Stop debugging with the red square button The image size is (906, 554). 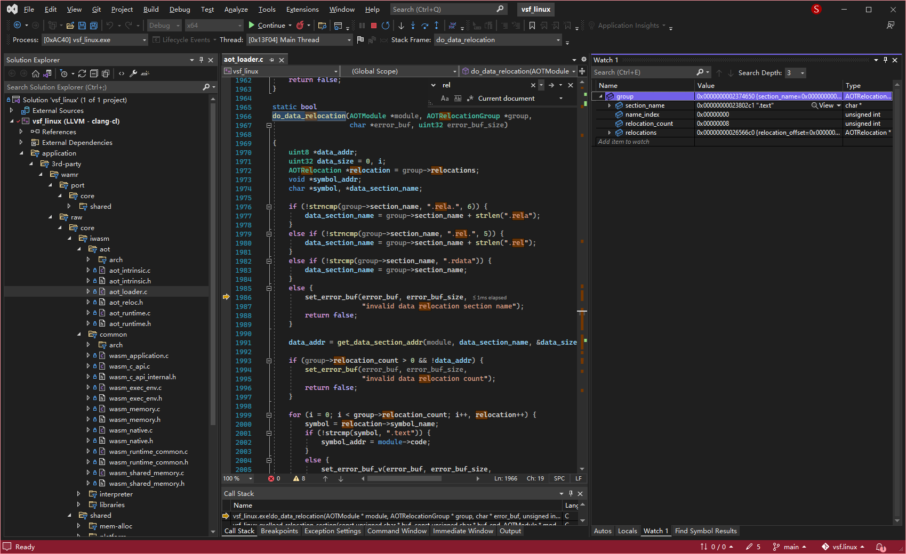tap(374, 26)
